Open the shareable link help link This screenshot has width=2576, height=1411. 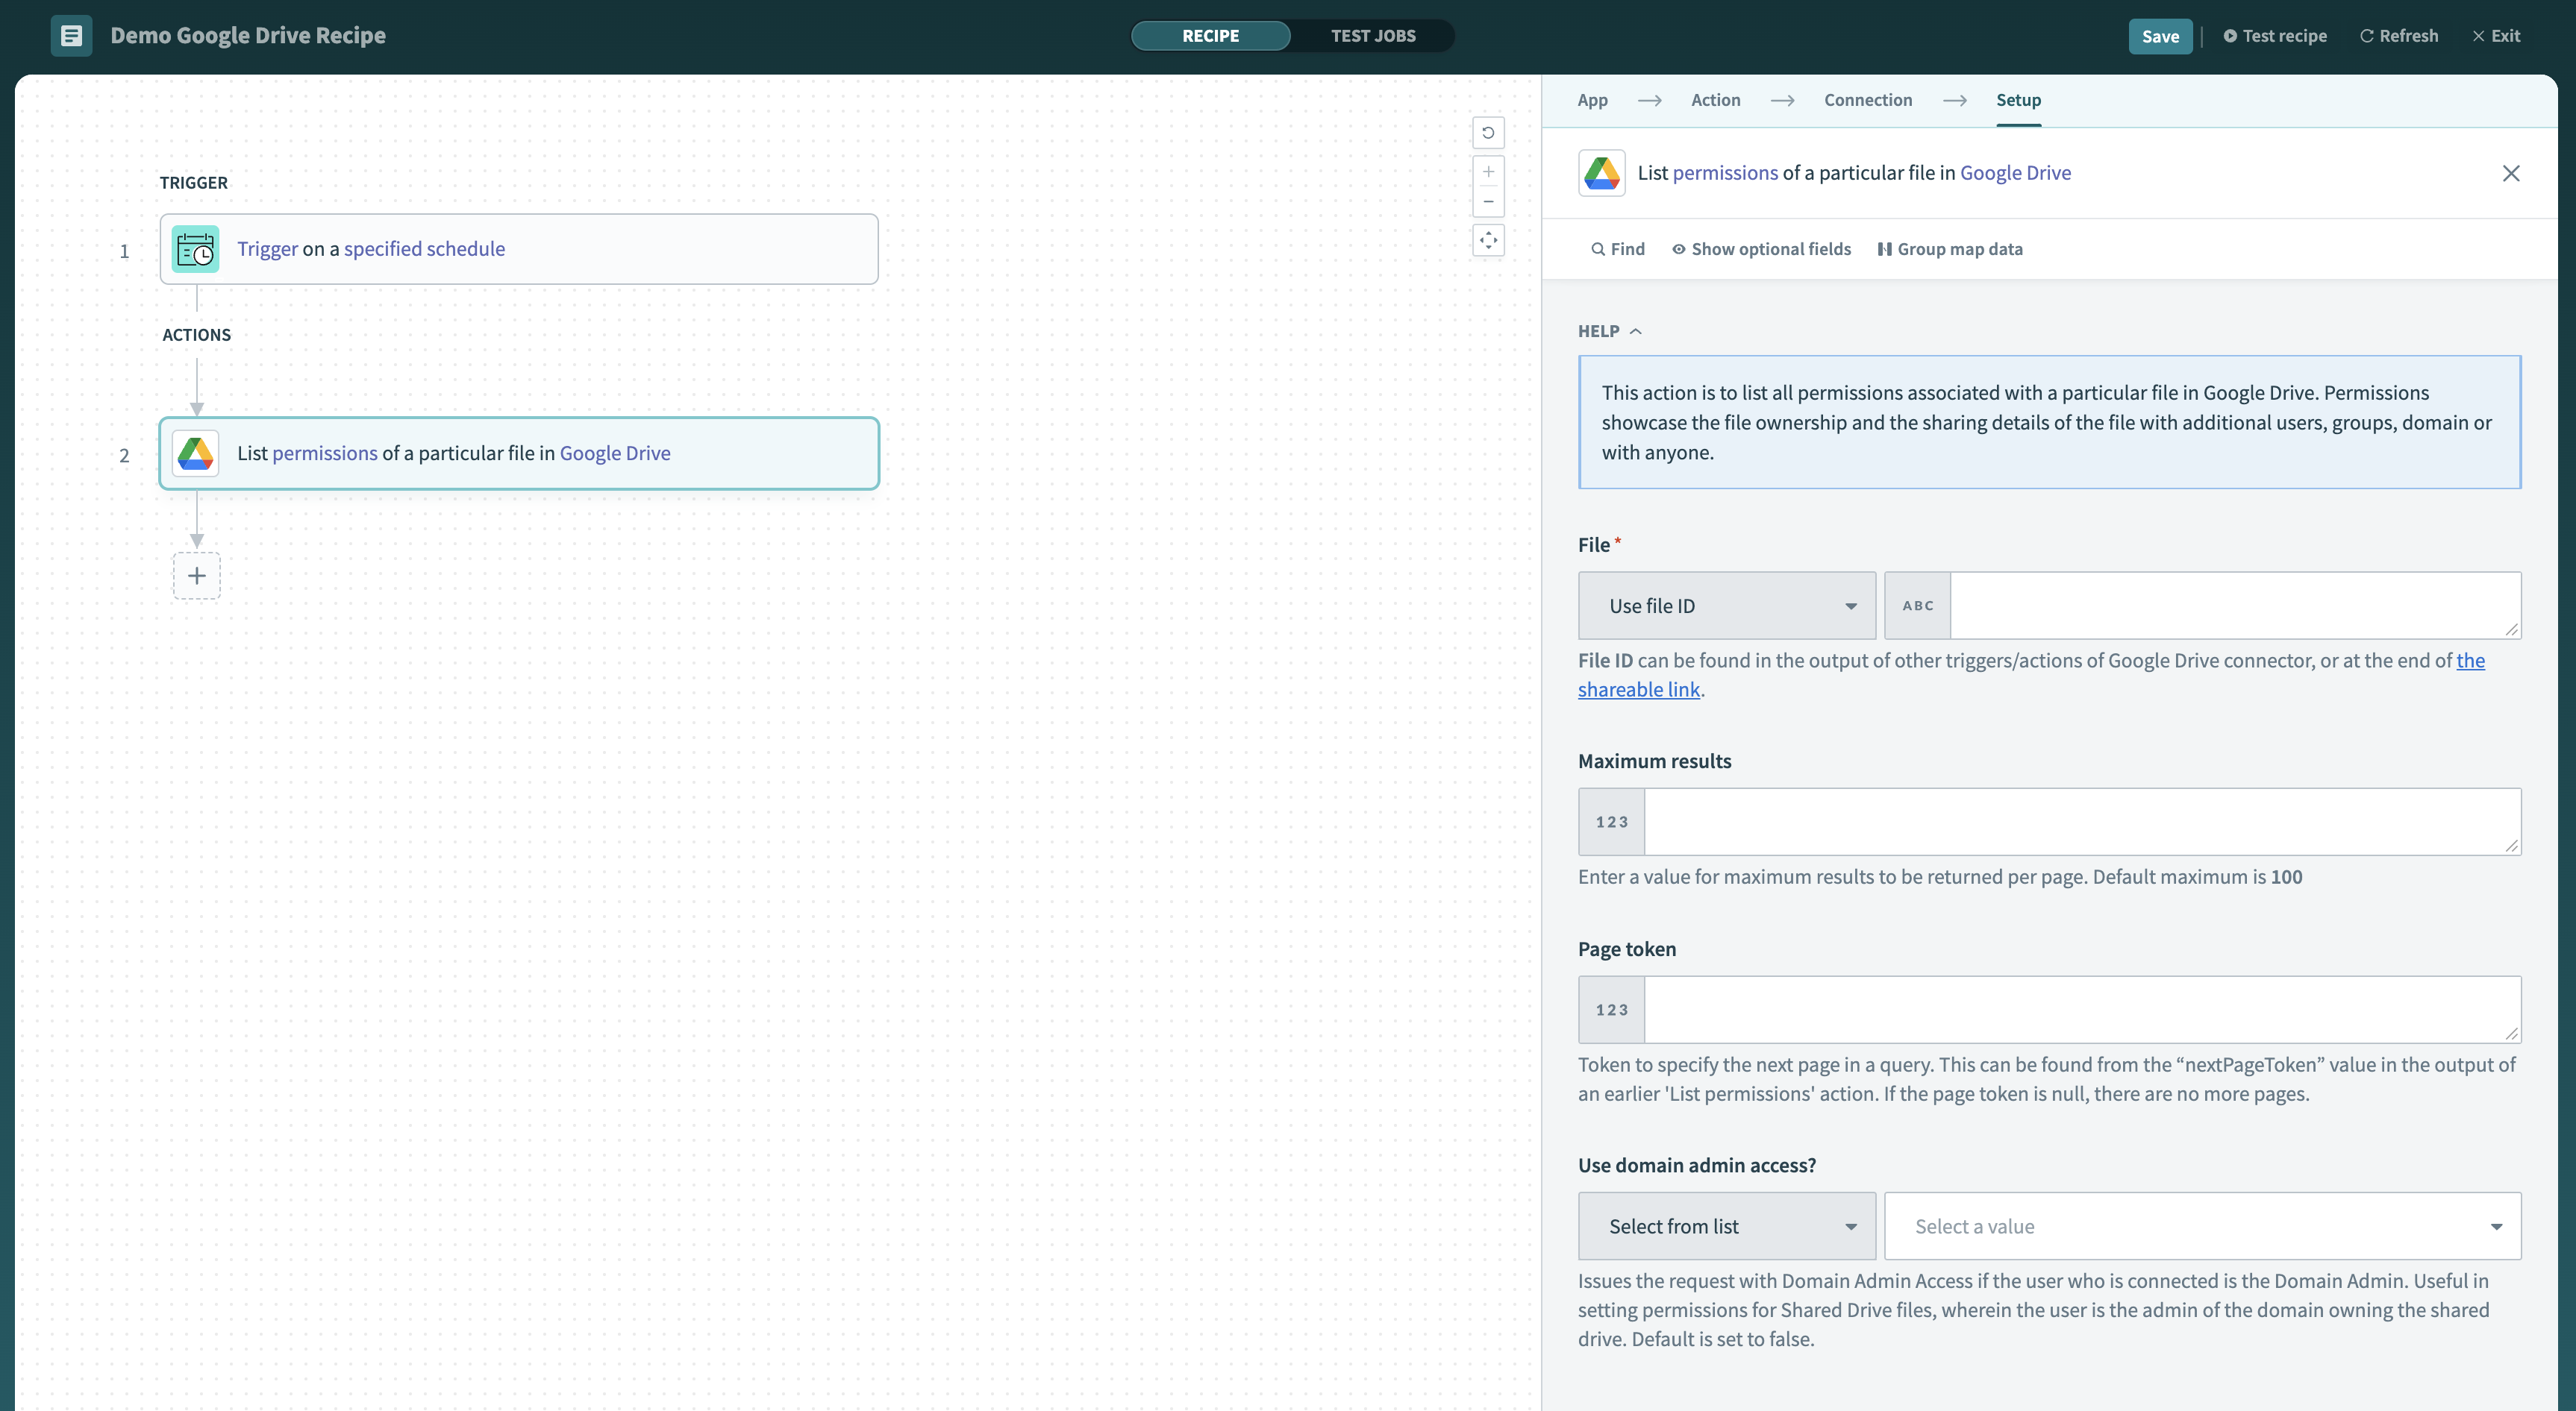pyautogui.click(x=1638, y=690)
